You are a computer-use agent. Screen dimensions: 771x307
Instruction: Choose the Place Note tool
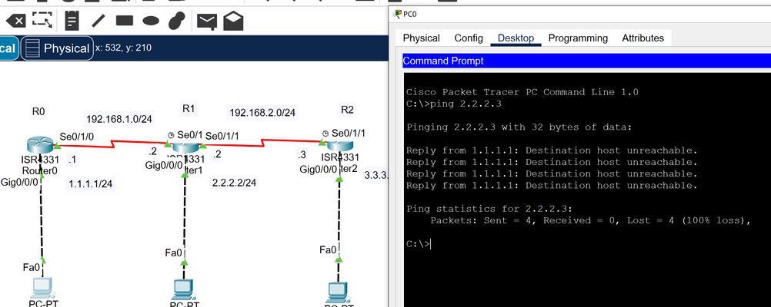tap(72, 21)
